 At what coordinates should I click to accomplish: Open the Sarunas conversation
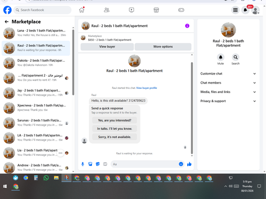[36, 123]
